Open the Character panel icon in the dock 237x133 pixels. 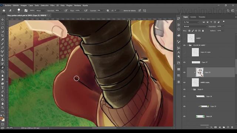178,52
